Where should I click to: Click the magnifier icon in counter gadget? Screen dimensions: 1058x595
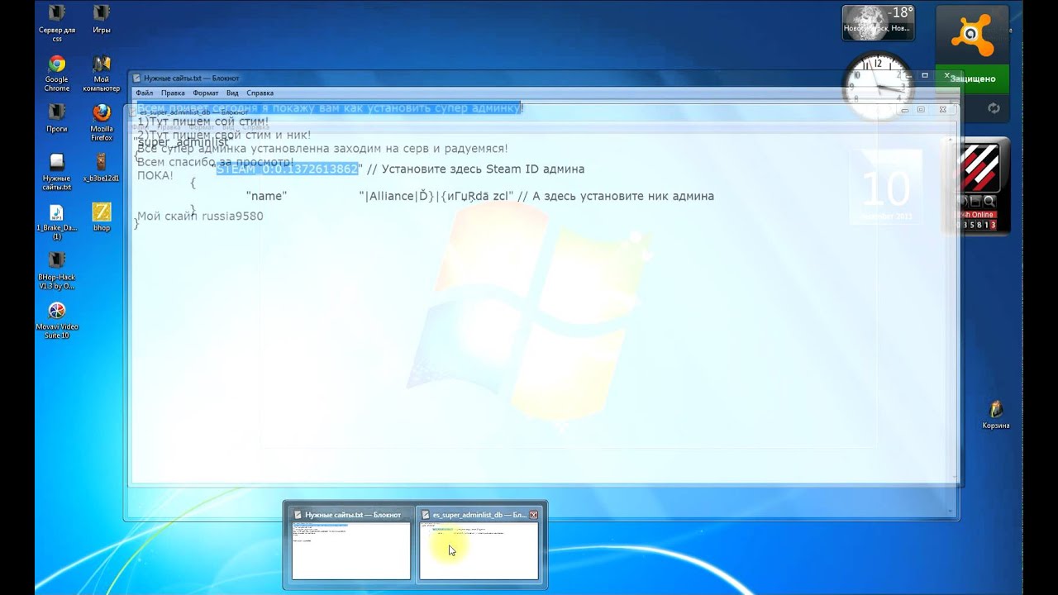[989, 201]
